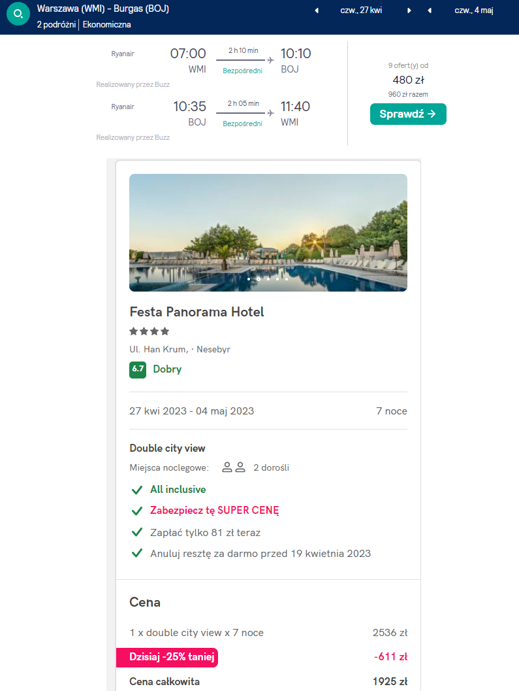Click the 6.7 rating badge

(x=138, y=369)
